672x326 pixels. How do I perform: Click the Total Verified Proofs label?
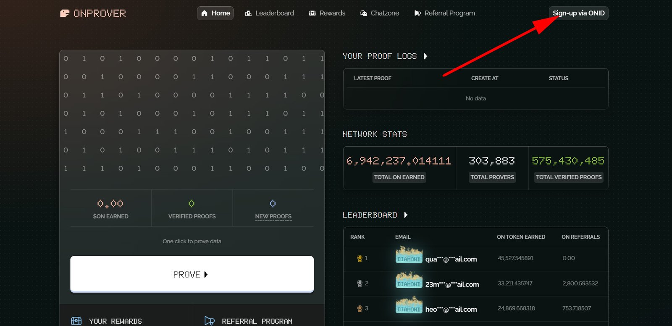pos(569,177)
